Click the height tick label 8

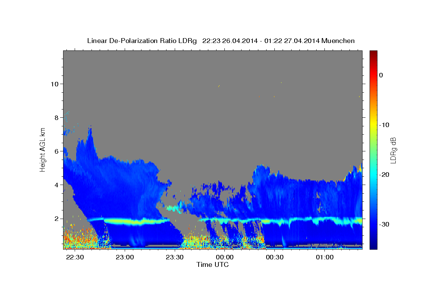click(x=56, y=117)
